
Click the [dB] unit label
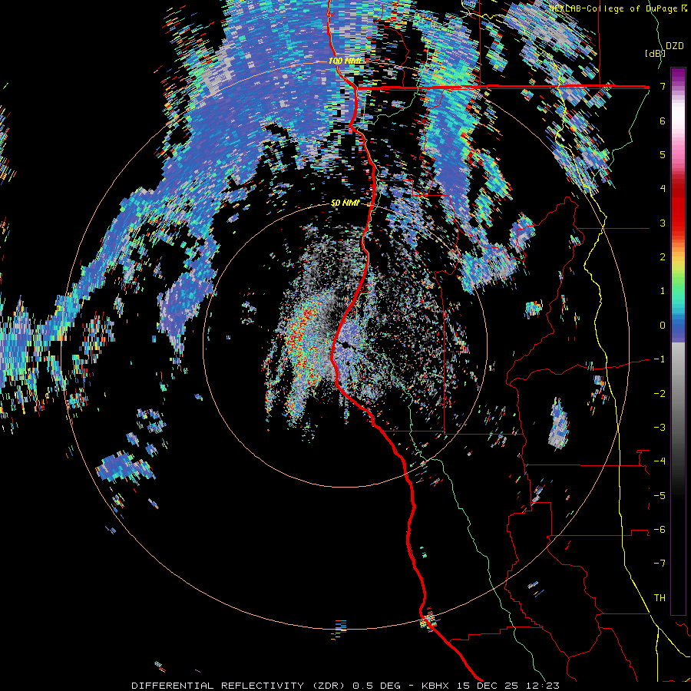655,53
